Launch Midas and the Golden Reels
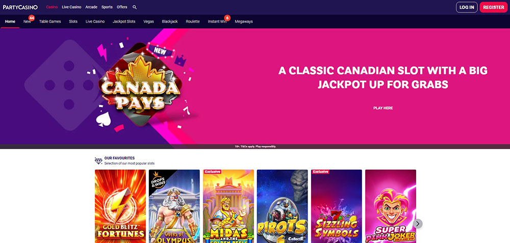510x243 pixels. [x=228, y=206]
